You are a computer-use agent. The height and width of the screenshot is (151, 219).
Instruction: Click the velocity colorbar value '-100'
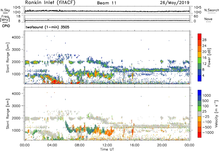pos(207,122)
